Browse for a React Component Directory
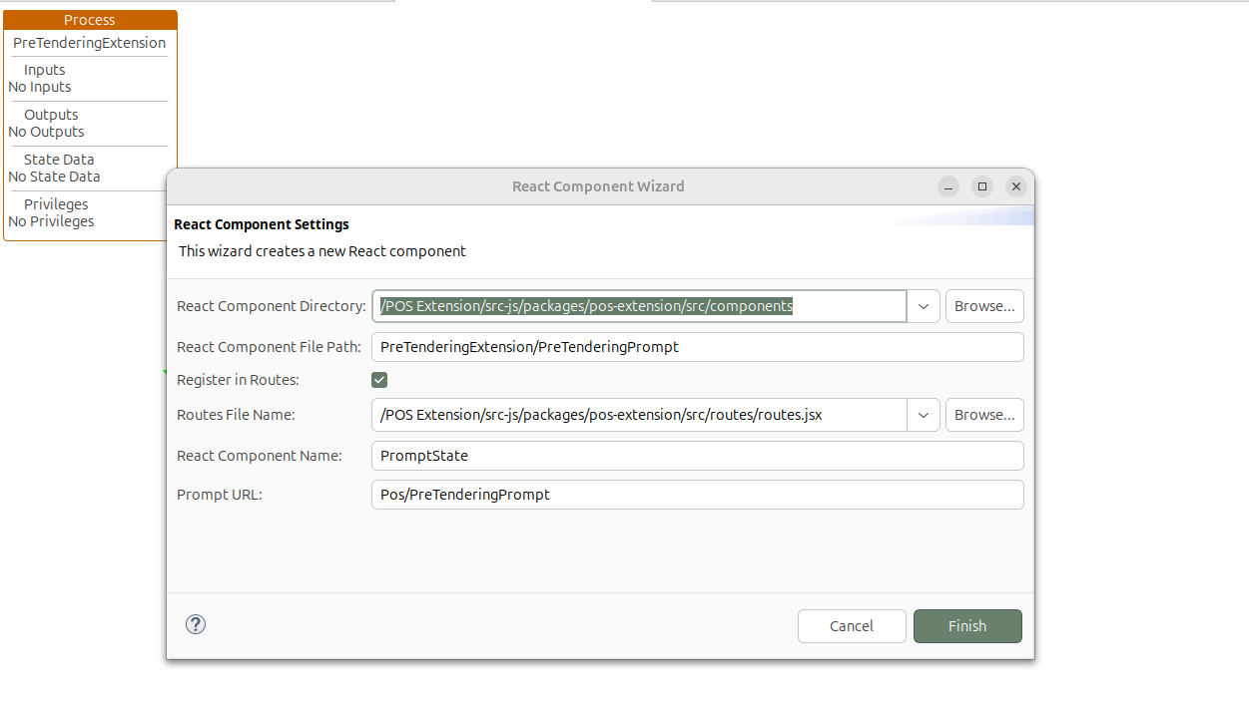This screenshot has width=1249, height=712. (x=984, y=306)
